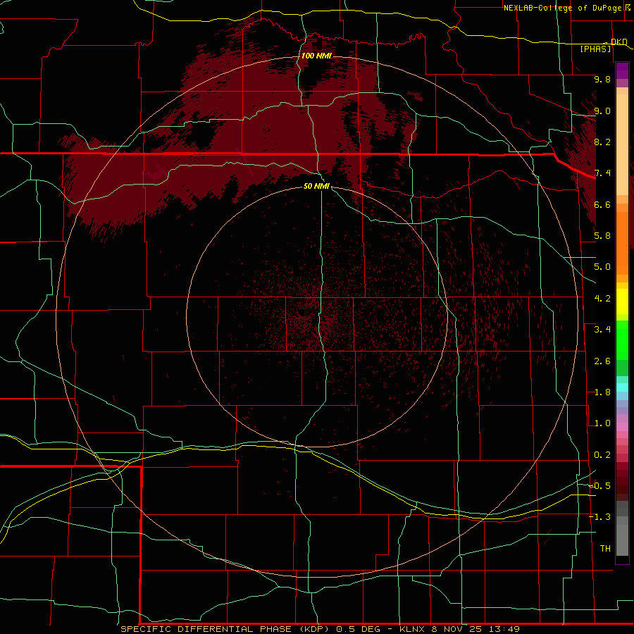
Task: Click the 3.4 scale value
Action: (x=602, y=330)
